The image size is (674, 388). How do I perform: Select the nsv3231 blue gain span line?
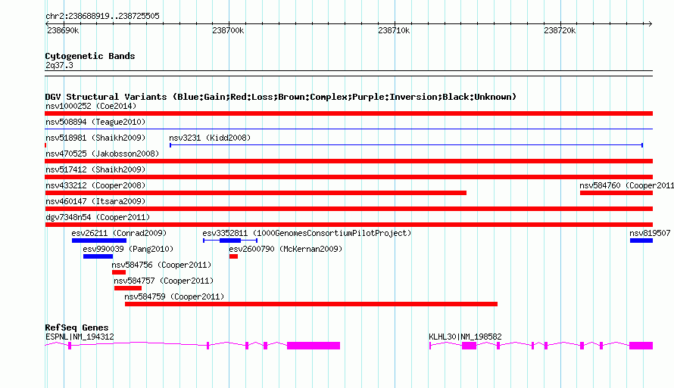point(406,145)
